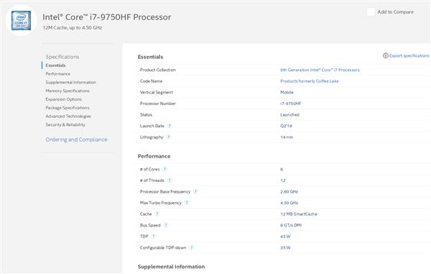Open help icon for Max Turbo Frequency

point(187,203)
